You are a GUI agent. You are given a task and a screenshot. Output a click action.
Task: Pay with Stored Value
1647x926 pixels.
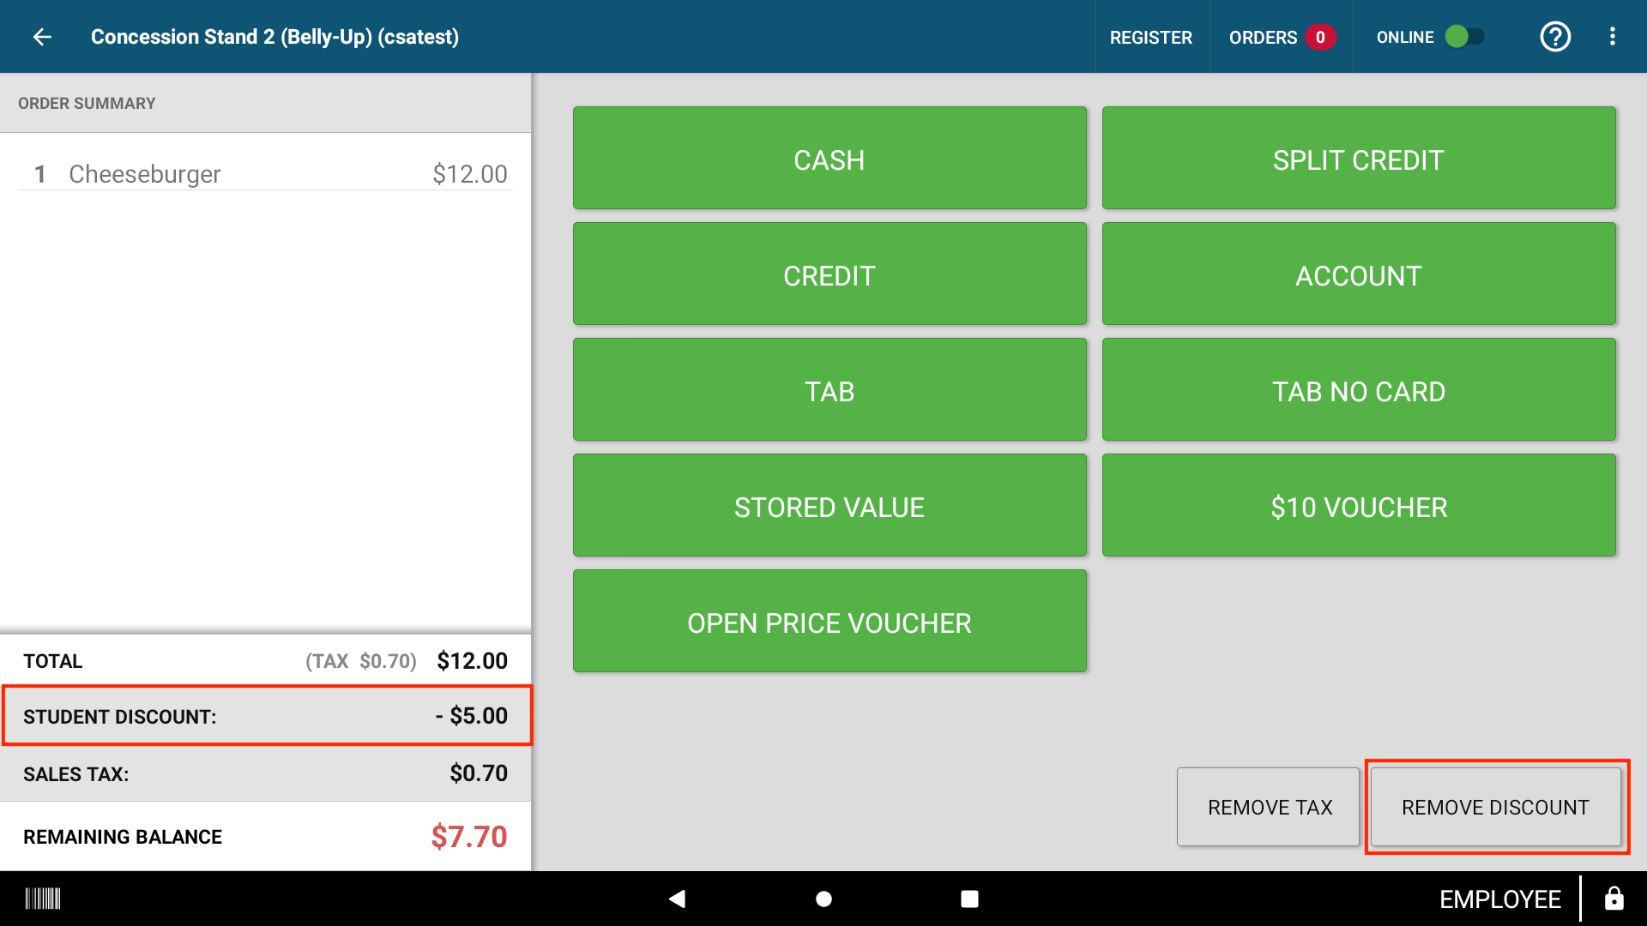pos(830,505)
